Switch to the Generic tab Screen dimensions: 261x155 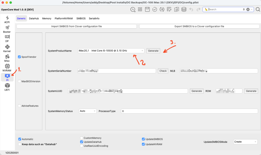(21, 18)
